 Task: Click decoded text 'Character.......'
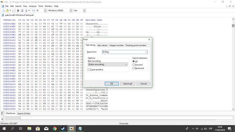[97, 24]
